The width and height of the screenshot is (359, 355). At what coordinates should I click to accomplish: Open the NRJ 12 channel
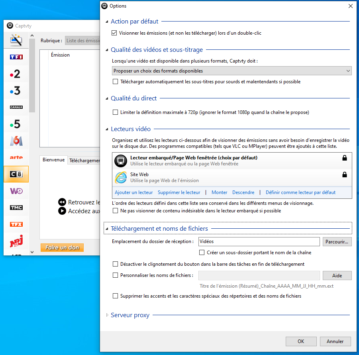click(x=16, y=241)
